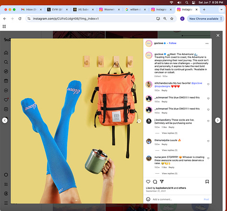Expand replies under nurse.jenn comment
This screenshot has height=211, width=227.
[170, 174]
